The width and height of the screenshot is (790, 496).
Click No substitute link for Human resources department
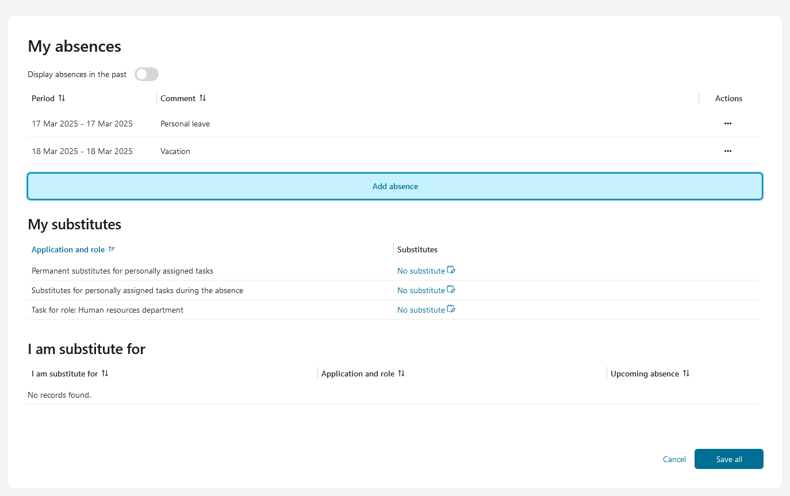click(x=421, y=310)
